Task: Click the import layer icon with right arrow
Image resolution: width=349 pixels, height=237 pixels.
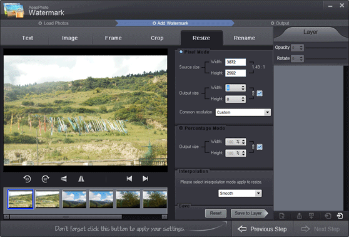Action: (x=340, y=216)
